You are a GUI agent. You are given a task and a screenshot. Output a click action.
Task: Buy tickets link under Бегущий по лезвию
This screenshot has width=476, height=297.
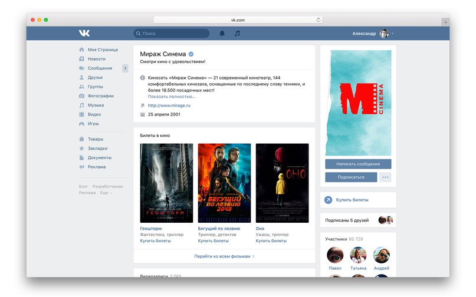(213, 240)
